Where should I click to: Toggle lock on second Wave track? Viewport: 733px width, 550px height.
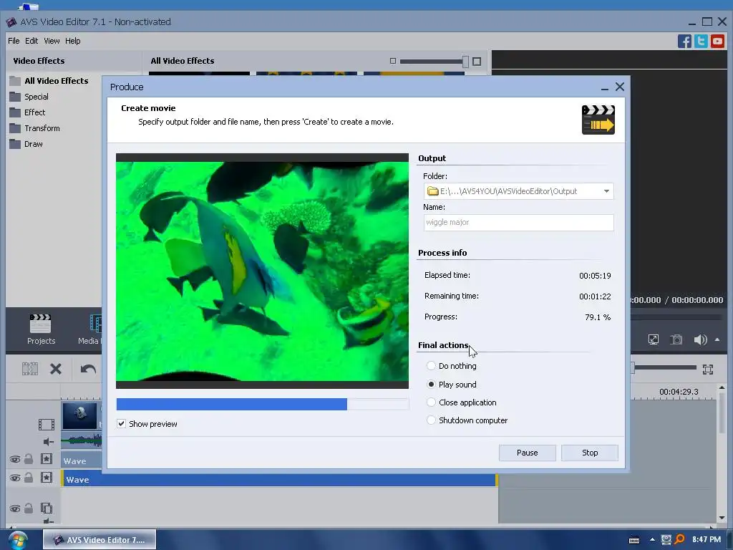(29, 478)
